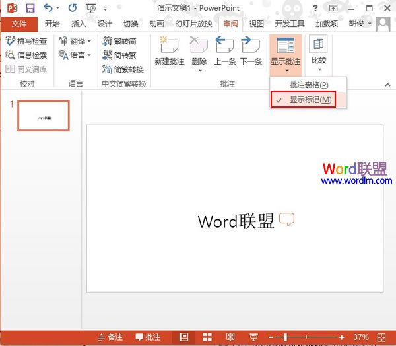This screenshot has height=346, width=396.
Task: Switch to the 开始 ribbon tab
Action: point(52,24)
